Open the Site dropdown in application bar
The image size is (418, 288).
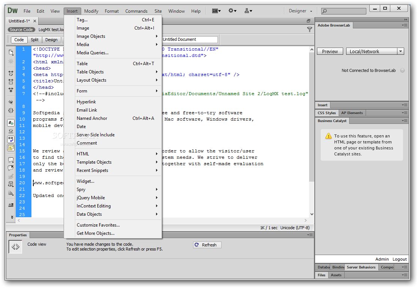[248, 11]
